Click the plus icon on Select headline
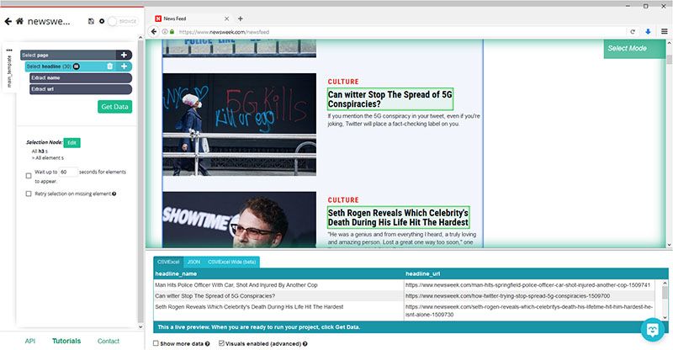Screen dimensions: 673x350 124,66
